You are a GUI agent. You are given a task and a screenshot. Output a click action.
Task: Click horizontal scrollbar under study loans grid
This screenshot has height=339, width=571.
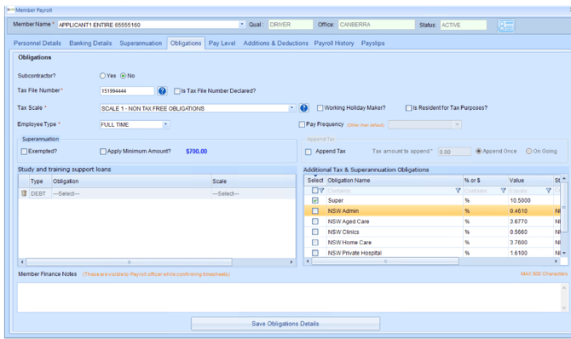click(129, 261)
